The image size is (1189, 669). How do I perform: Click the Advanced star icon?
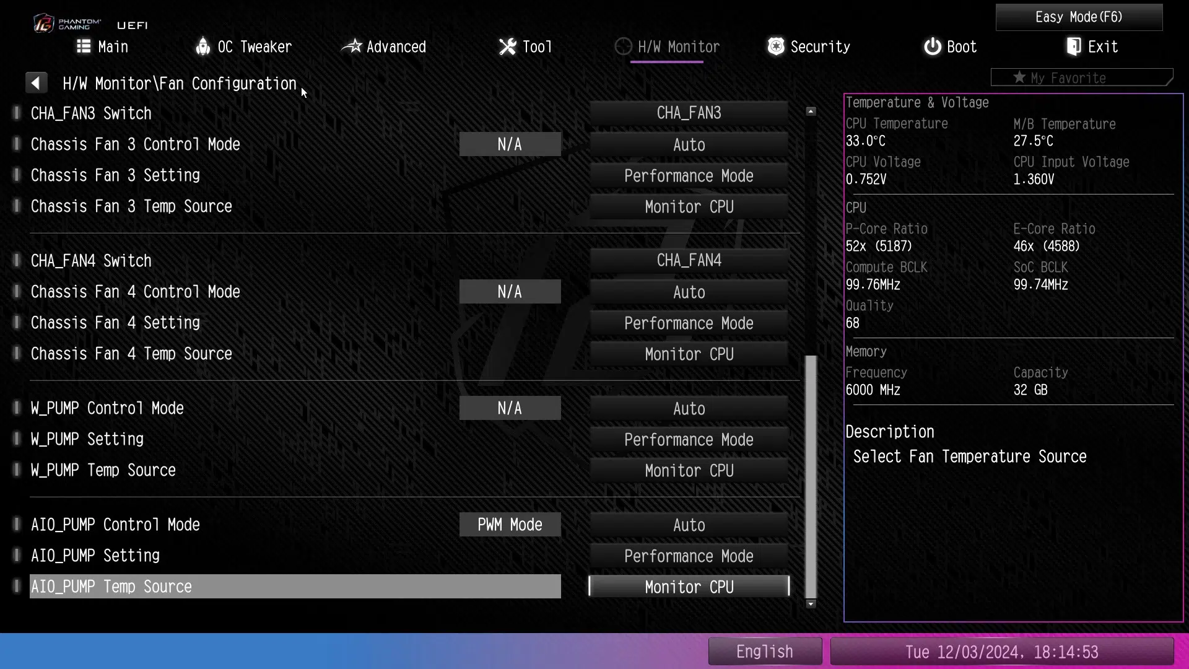click(x=352, y=46)
